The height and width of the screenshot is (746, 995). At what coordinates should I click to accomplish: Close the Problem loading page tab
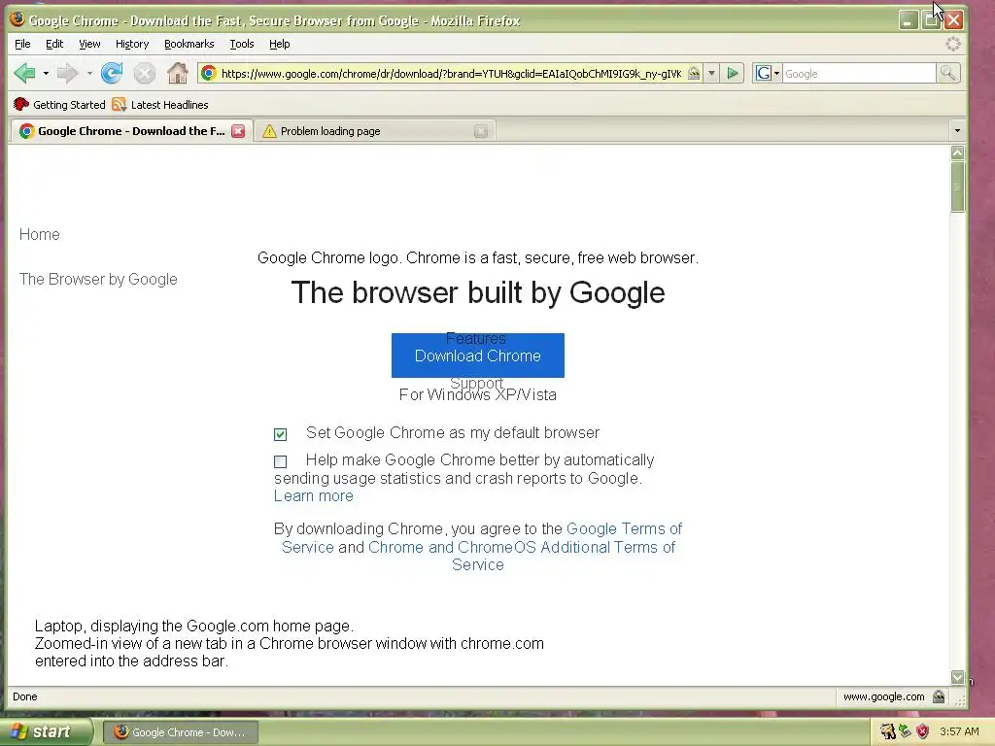click(481, 131)
